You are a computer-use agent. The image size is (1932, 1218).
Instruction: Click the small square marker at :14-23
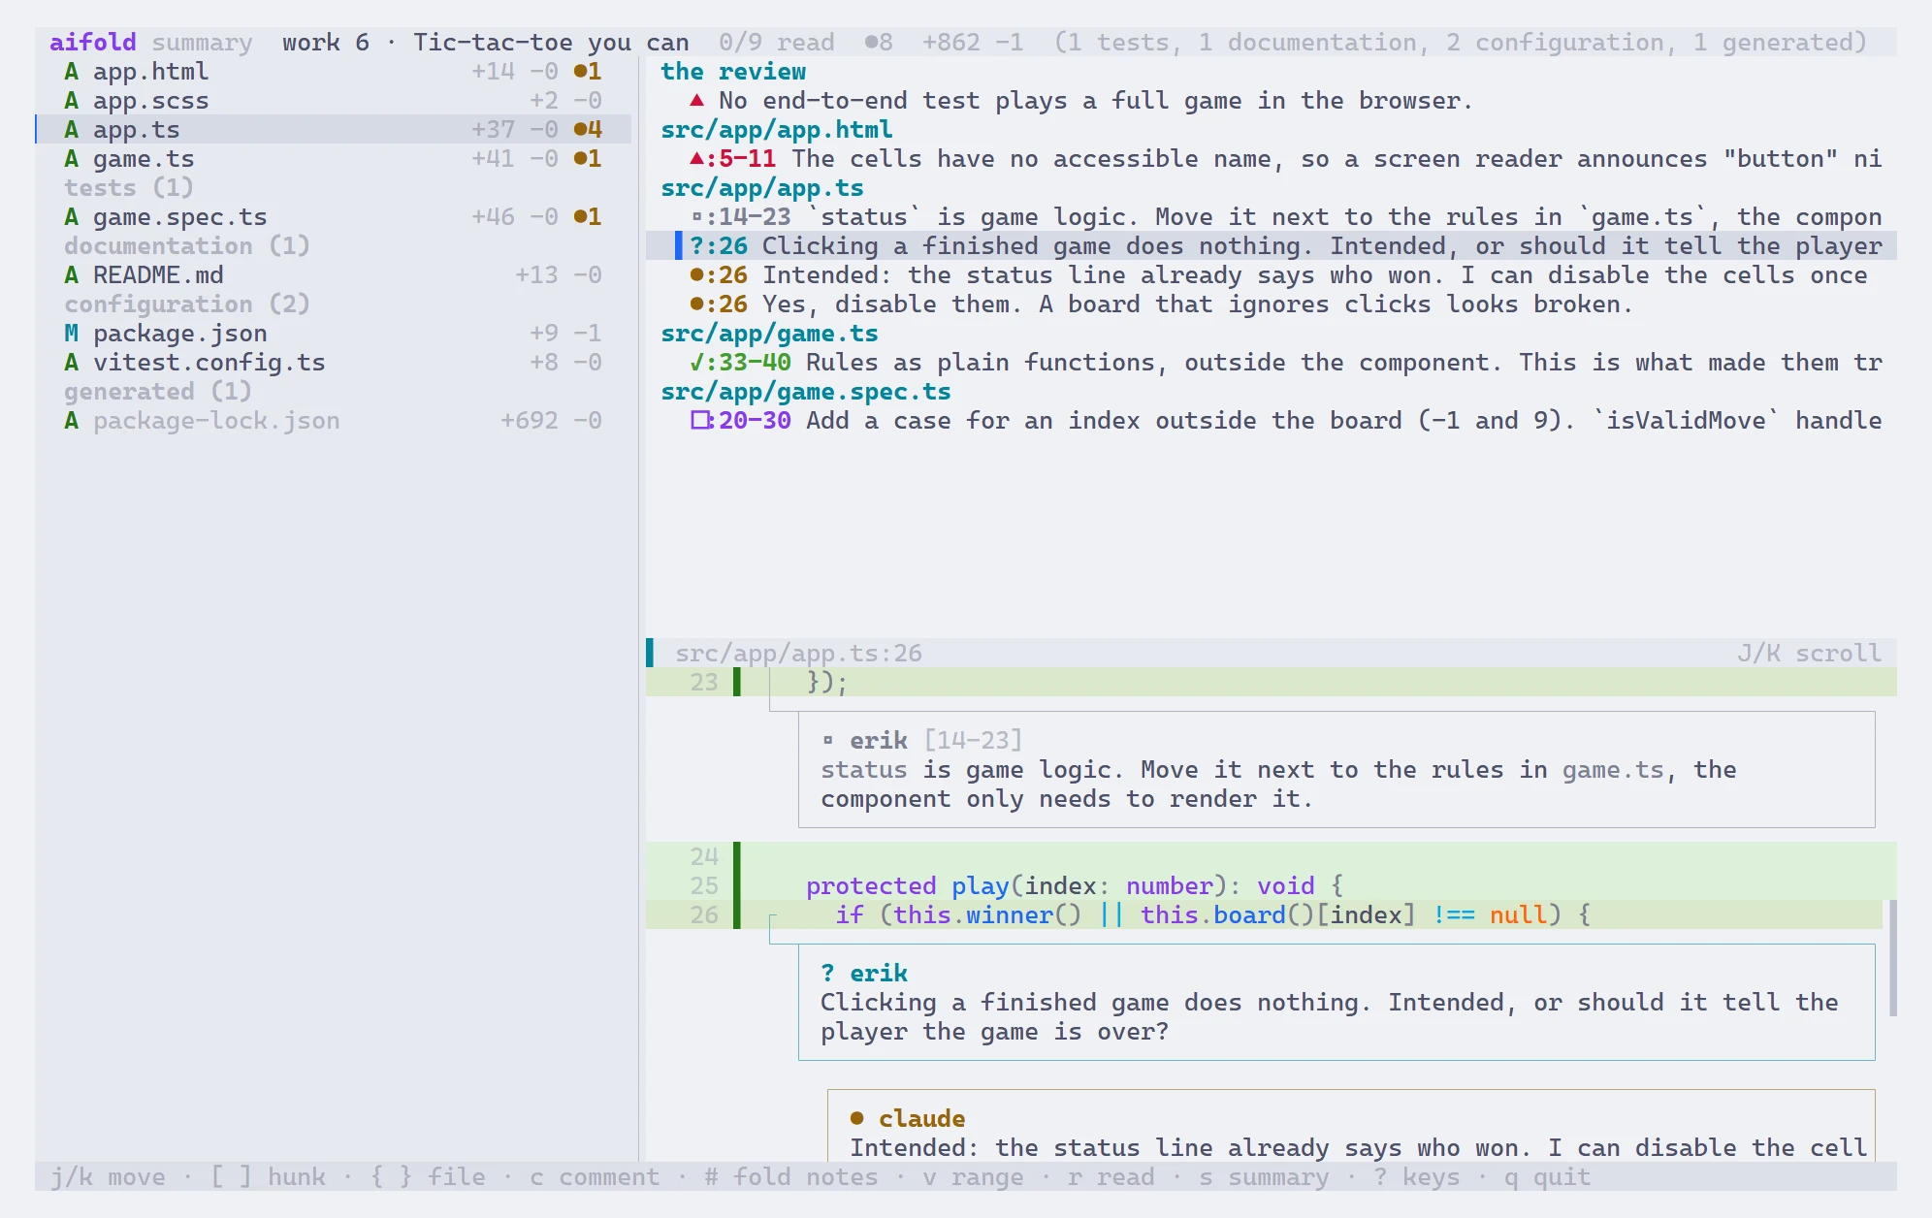tap(696, 217)
